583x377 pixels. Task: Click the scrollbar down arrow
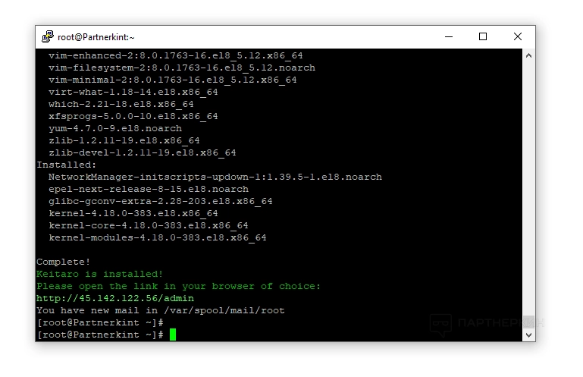(528, 335)
